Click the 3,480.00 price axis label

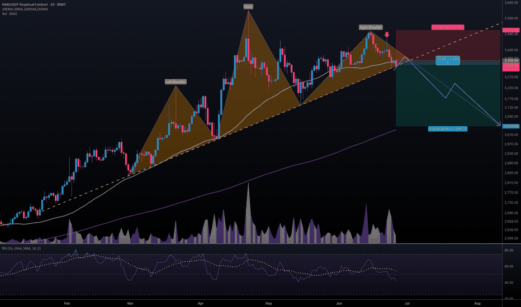coord(511,34)
